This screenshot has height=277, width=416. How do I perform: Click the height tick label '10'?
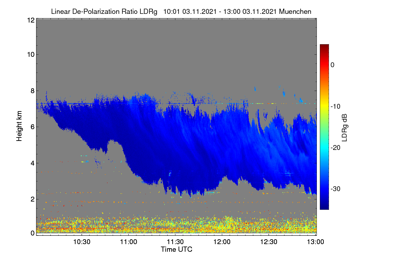tap(30, 54)
